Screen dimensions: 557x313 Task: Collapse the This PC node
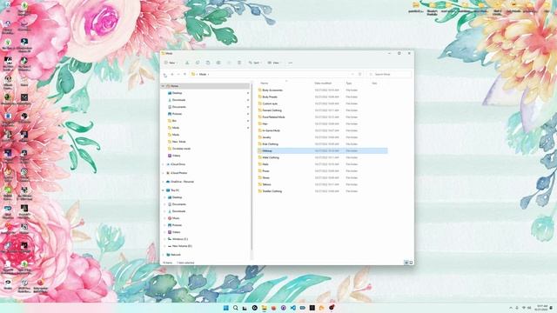[164, 190]
